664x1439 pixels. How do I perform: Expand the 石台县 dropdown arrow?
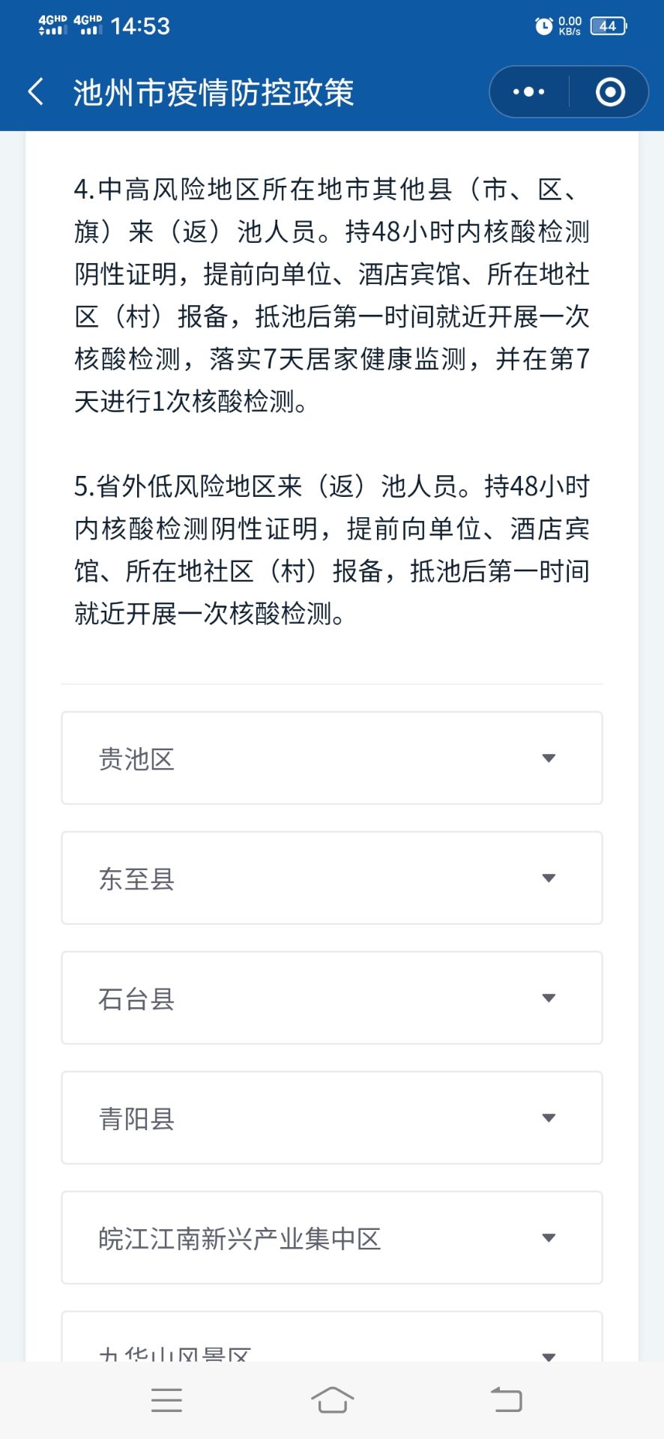click(x=549, y=998)
